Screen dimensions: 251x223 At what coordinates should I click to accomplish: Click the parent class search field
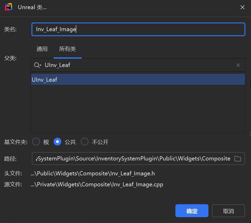pos(138,65)
